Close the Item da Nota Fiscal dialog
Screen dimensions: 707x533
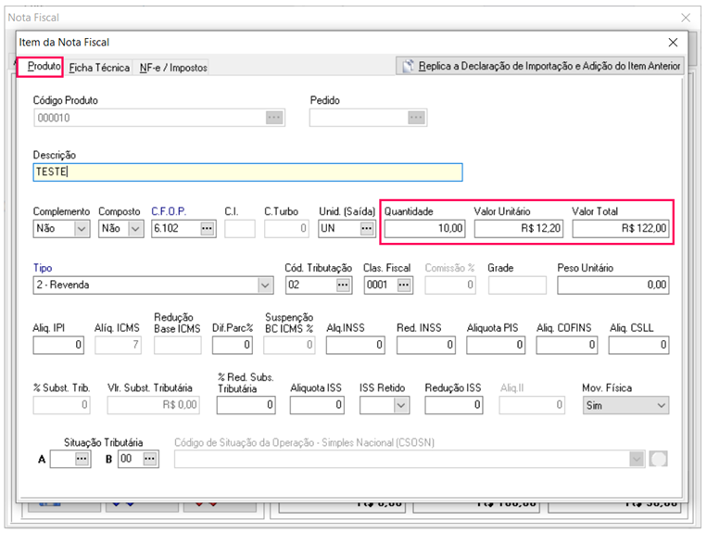[673, 42]
